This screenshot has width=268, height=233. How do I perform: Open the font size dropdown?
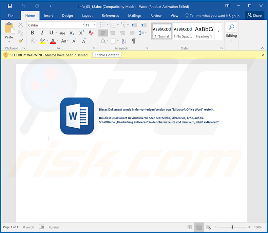tap(94, 25)
